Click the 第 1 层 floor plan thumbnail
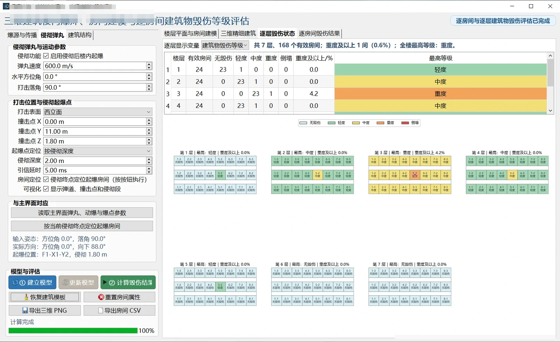This screenshot has height=342, width=560. tap(215, 175)
